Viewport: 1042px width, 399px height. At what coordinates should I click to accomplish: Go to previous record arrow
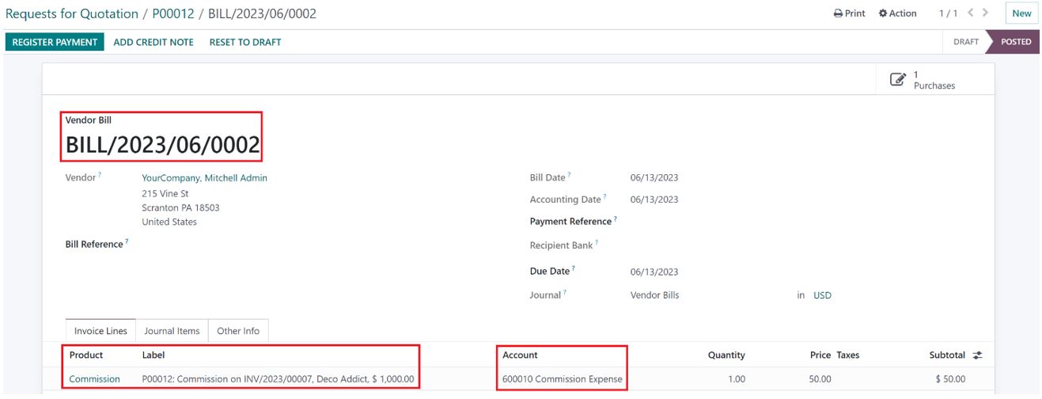(x=970, y=13)
